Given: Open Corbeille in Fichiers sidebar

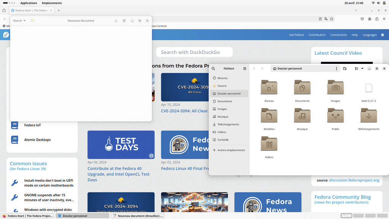Looking at the screenshot, I should pos(229,140).
